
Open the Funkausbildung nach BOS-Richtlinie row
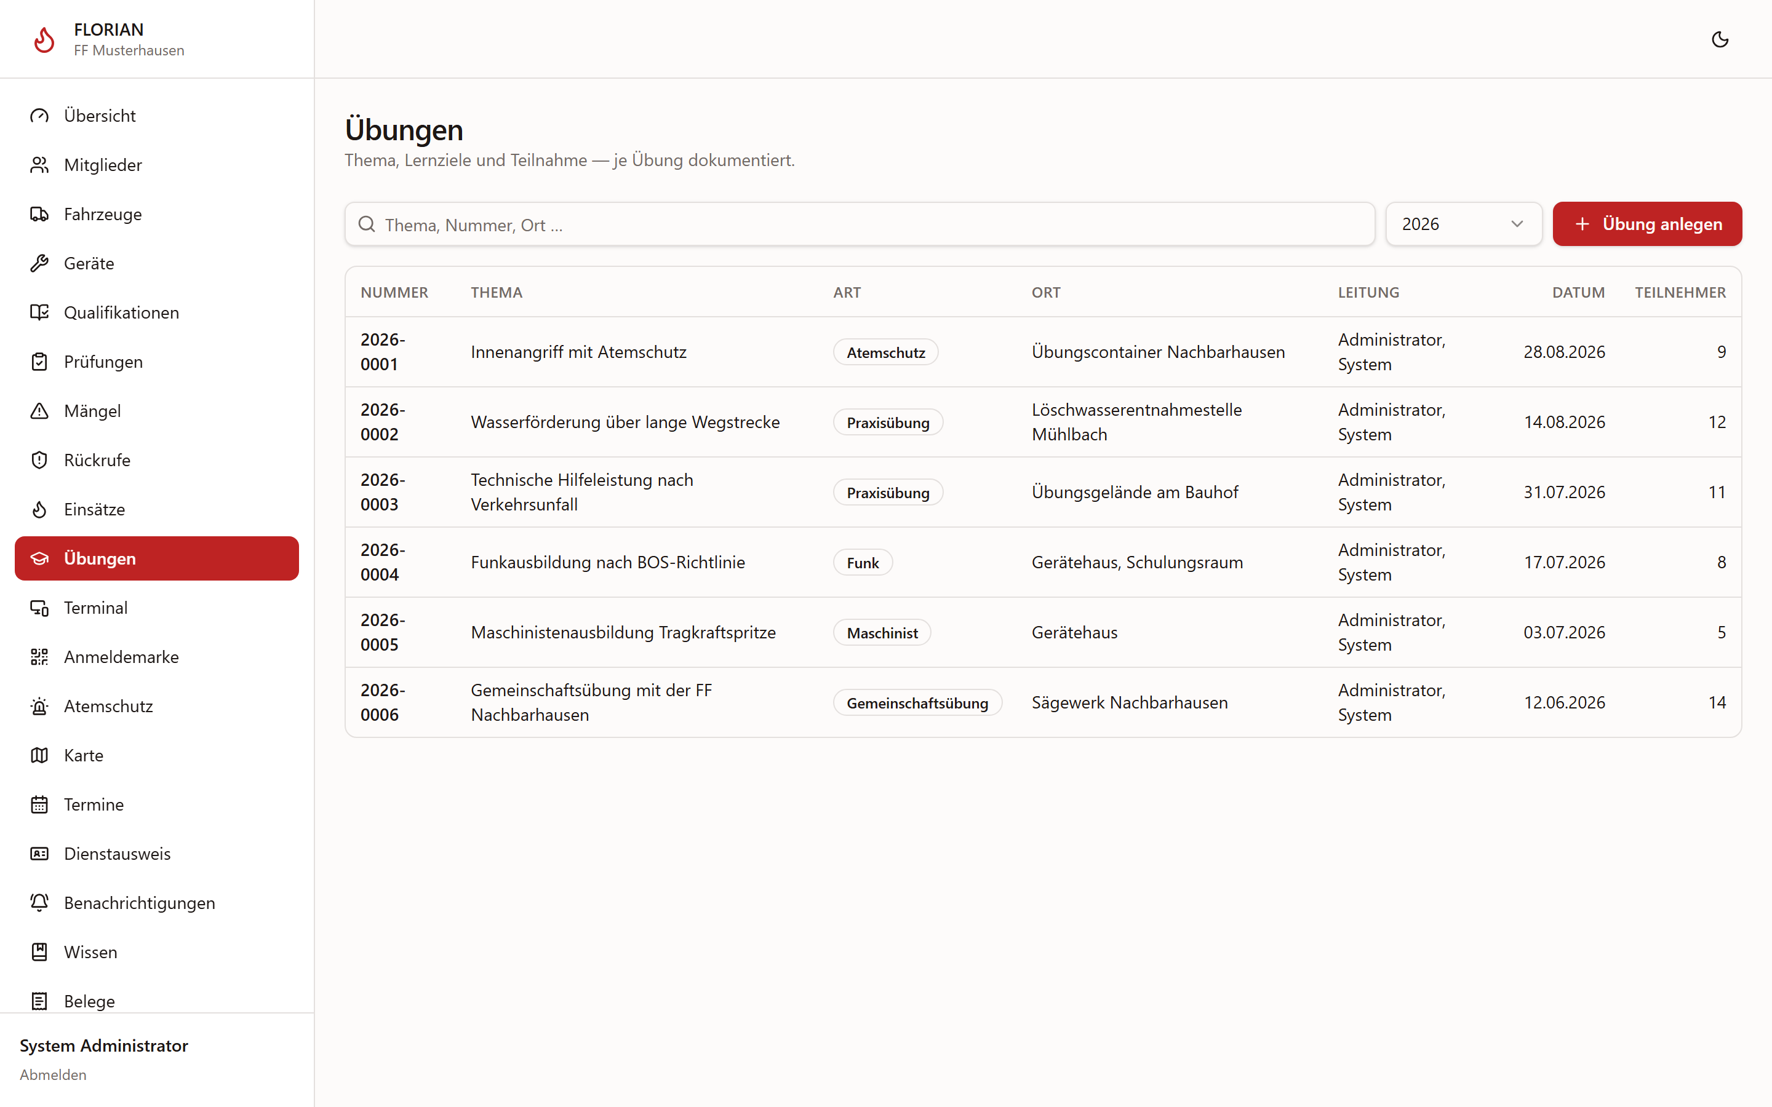(1043, 562)
